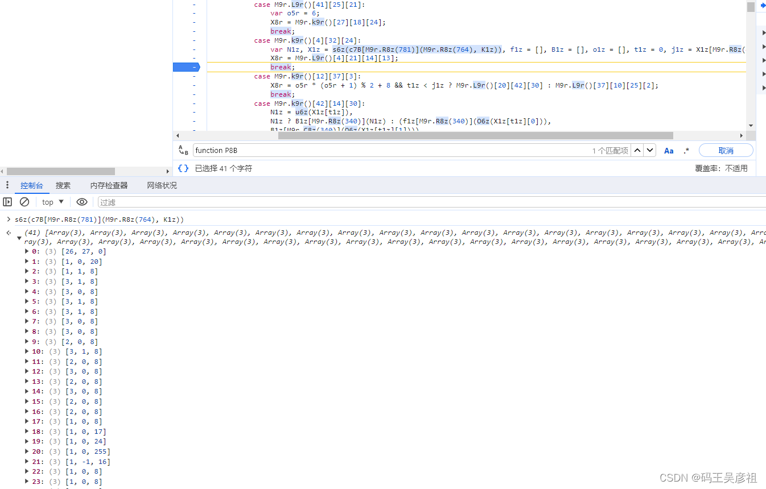The height and width of the screenshot is (489, 766).
Task: Expand array entry 18: [1, 0, 17]
Action: 27,432
